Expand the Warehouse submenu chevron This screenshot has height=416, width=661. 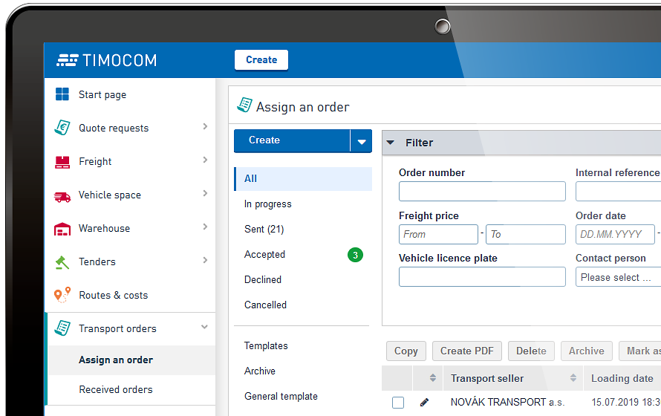coord(205,227)
